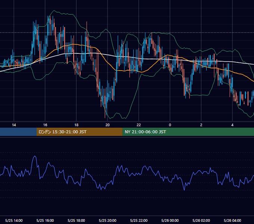Click the blue session band before London

pos(18,132)
